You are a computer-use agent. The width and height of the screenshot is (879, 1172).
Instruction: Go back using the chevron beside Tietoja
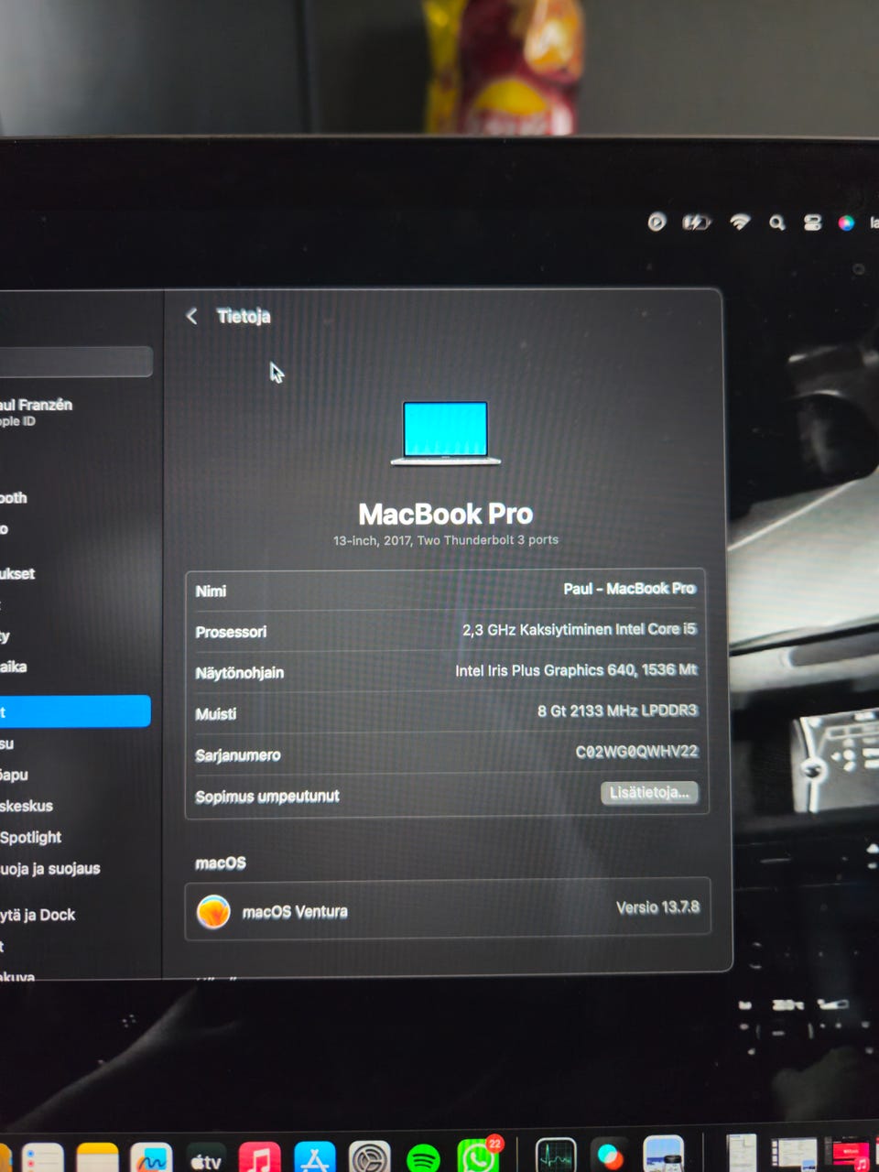[191, 317]
